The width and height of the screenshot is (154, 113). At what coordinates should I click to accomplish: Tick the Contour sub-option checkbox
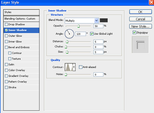tap(10, 53)
